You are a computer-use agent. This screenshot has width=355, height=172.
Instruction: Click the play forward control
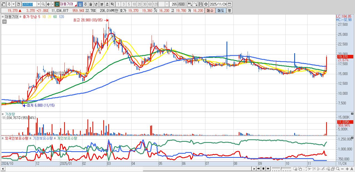[x=254, y=169]
